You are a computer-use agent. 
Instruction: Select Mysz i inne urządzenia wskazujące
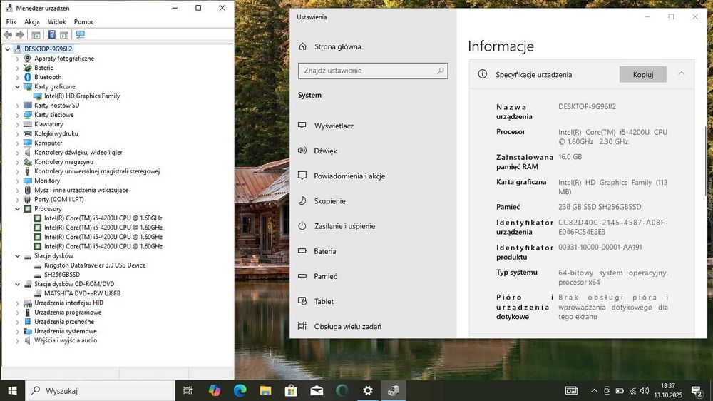(81, 190)
